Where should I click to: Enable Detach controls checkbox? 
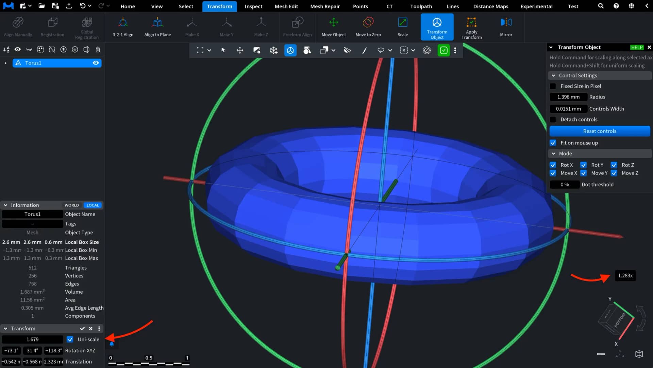[553, 119]
